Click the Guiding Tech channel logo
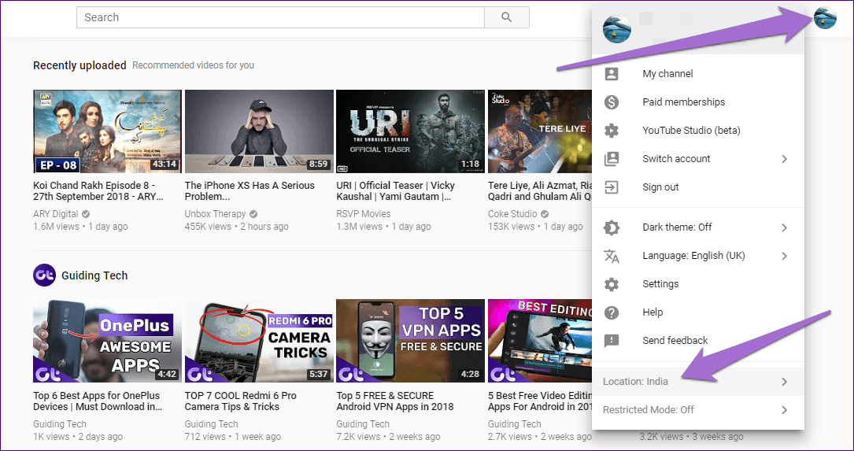 [x=44, y=275]
